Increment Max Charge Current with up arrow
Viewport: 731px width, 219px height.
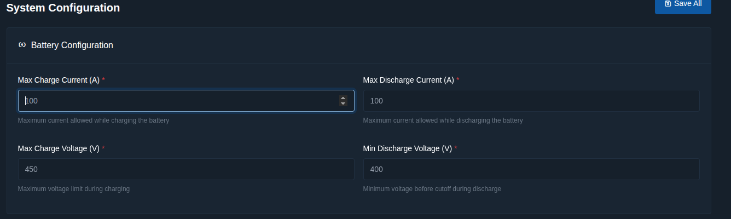point(343,98)
